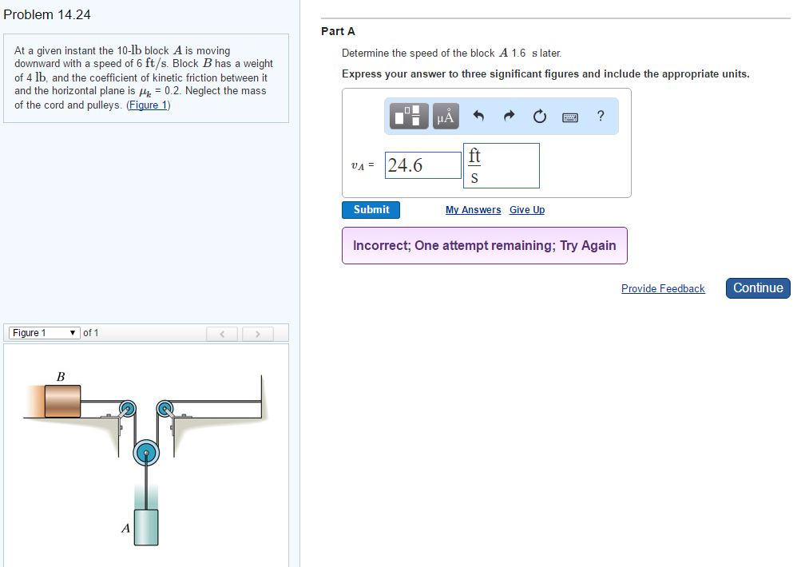Open the Provide Feedback link
Image resolution: width=805 pixels, height=567 pixels.
pyautogui.click(x=663, y=288)
